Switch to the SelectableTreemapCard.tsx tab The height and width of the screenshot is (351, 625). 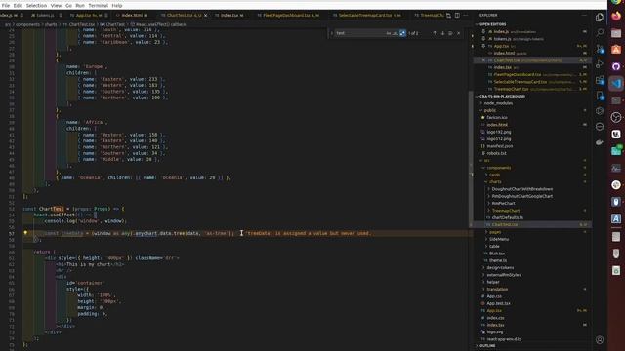tap(369, 16)
